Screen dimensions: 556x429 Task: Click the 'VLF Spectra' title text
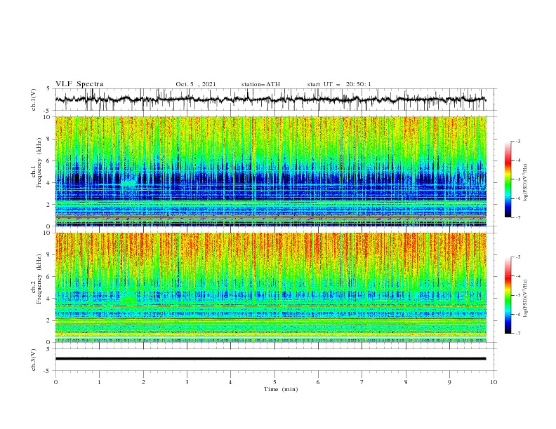(x=79, y=84)
